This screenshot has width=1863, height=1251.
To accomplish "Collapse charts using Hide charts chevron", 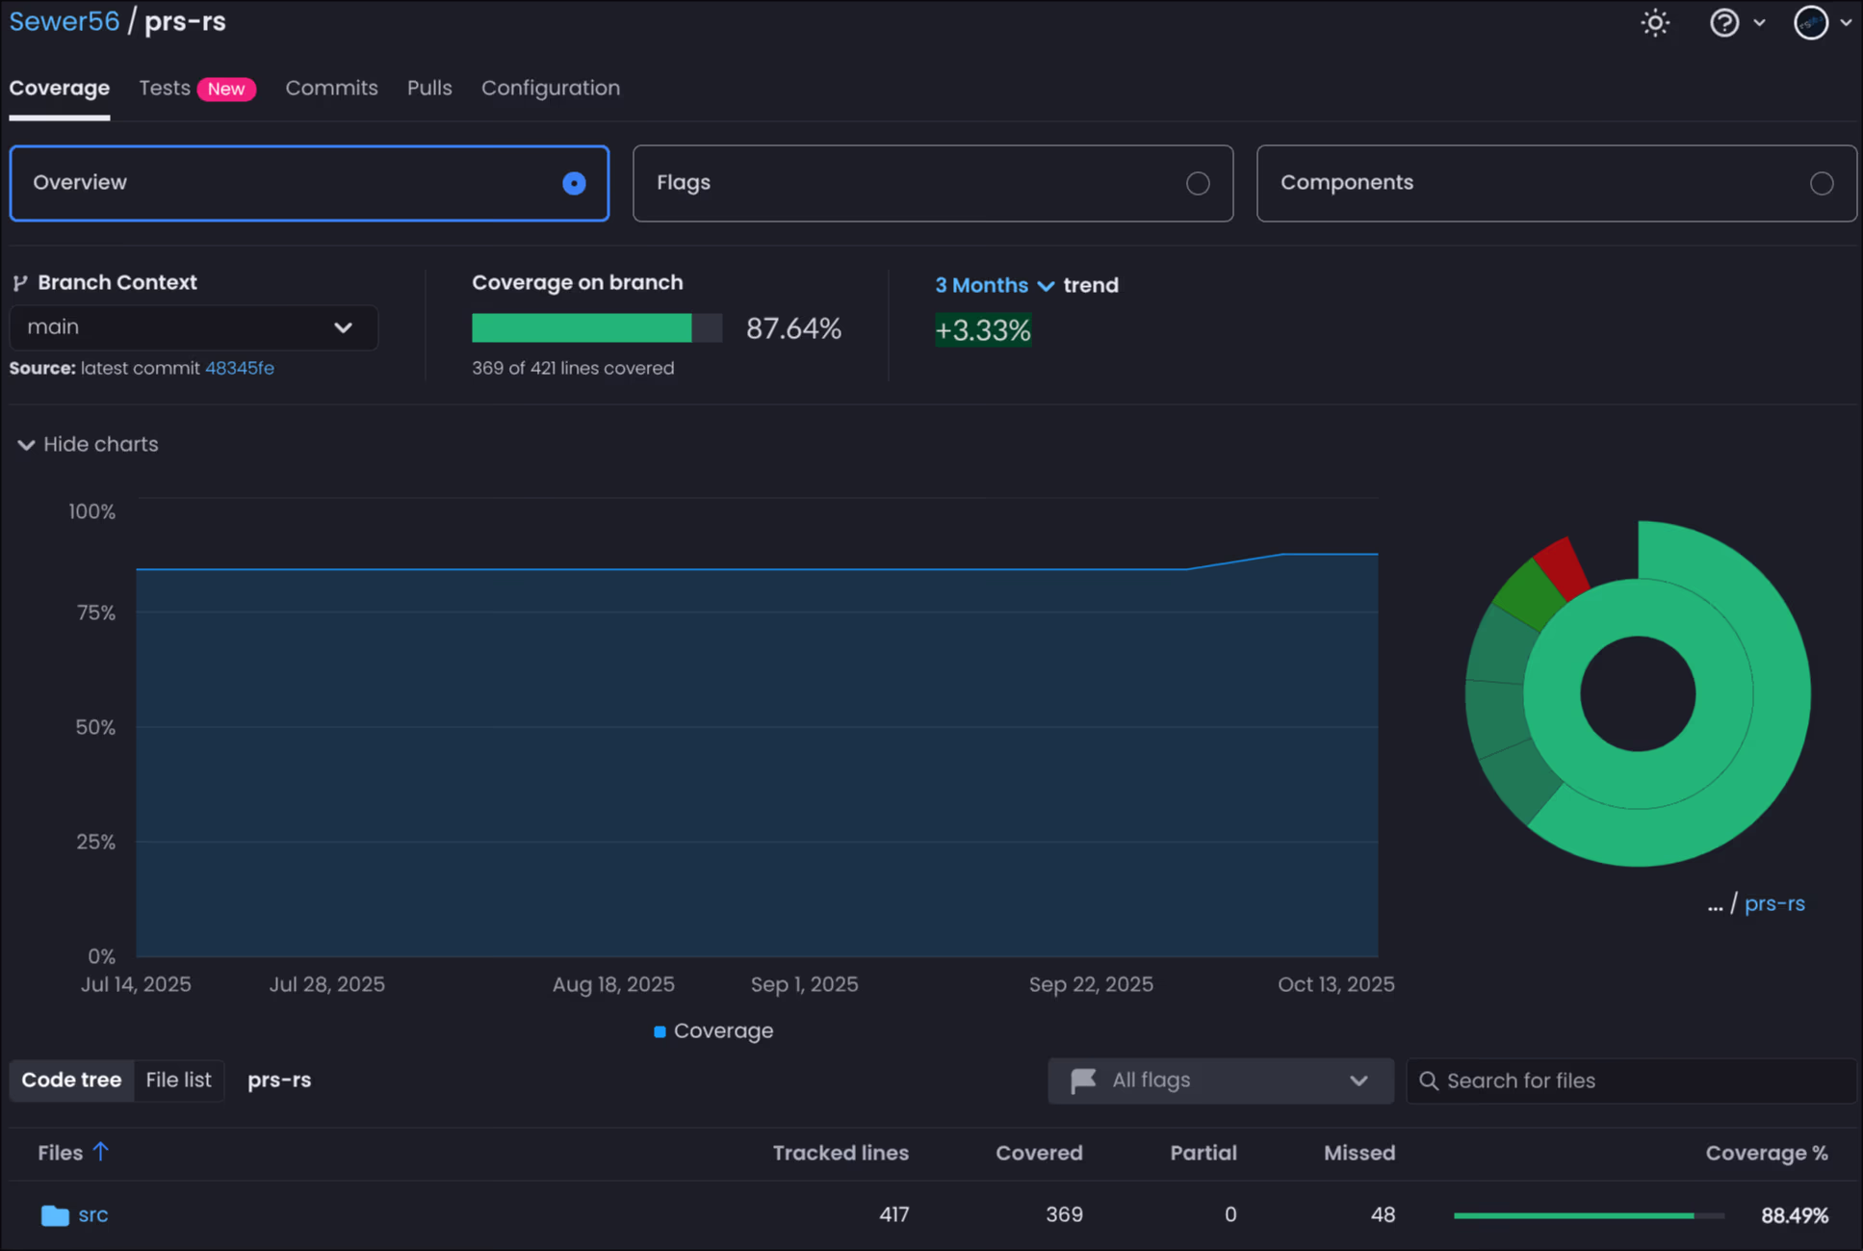I will coord(26,444).
